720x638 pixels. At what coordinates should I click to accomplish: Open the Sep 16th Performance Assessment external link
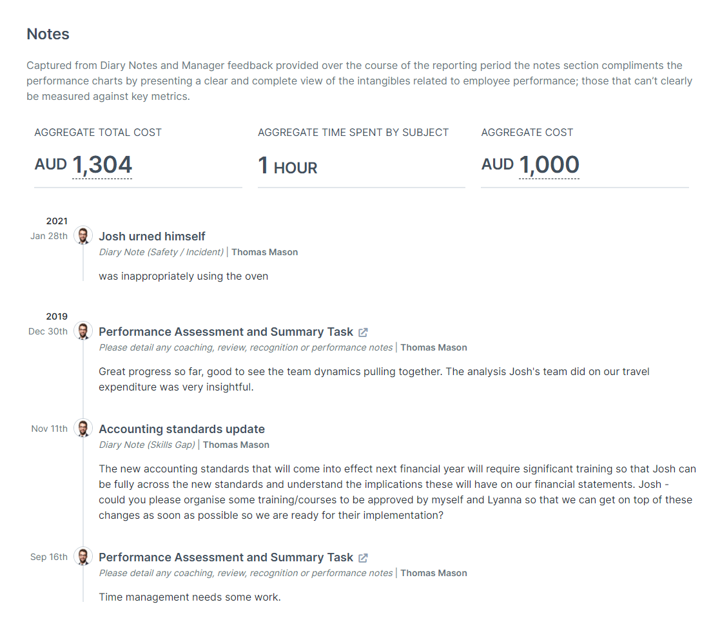pos(362,557)
